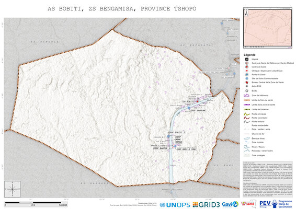
Task: Click the Piste / sentier / autre legend text
Action: (261, 130)
